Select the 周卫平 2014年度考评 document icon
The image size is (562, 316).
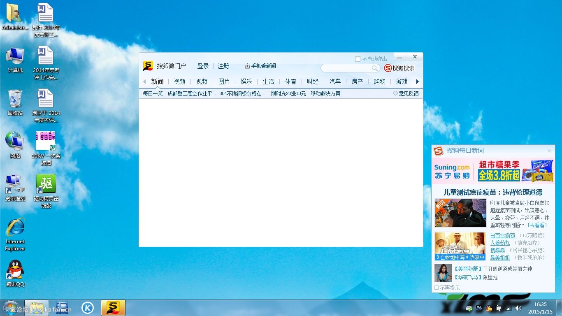coord(46,106)
